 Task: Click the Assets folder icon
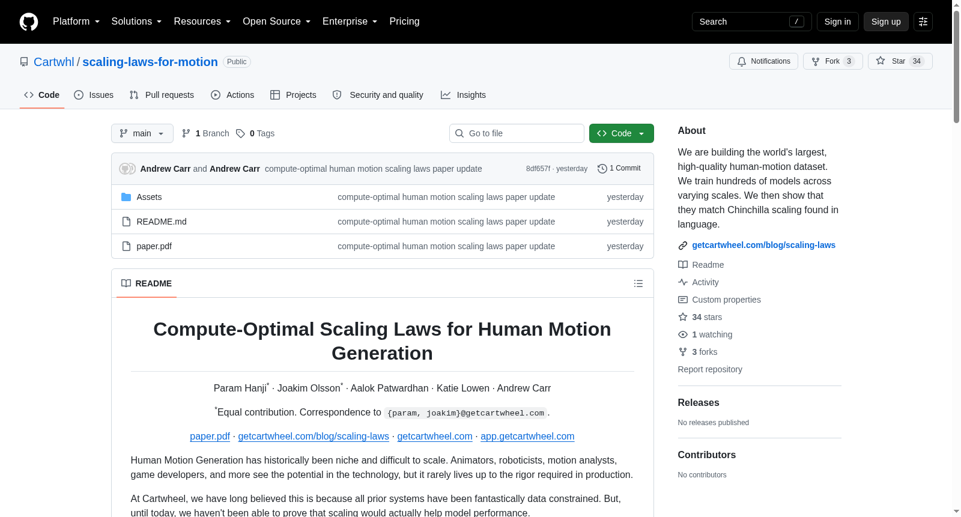[126, 197]
